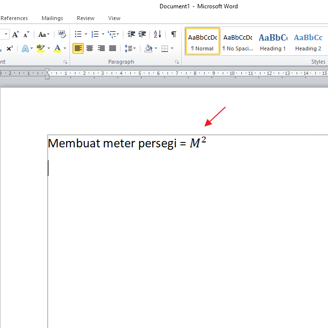Increase the paragraph indent

(x=142, y=34)
